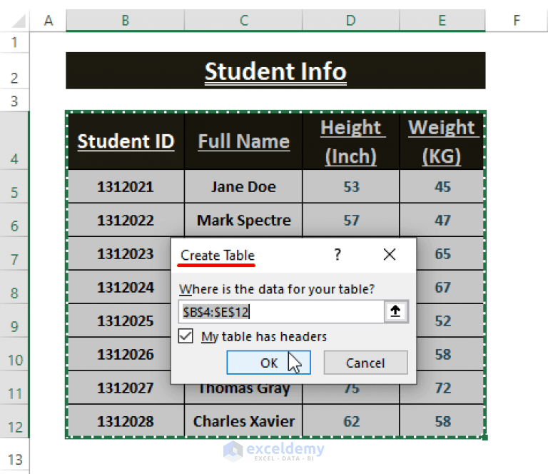Click cell with ID 1312026
Image resolution: width=548 pixels, height=474 pixels.
click(x=119, y=355)
